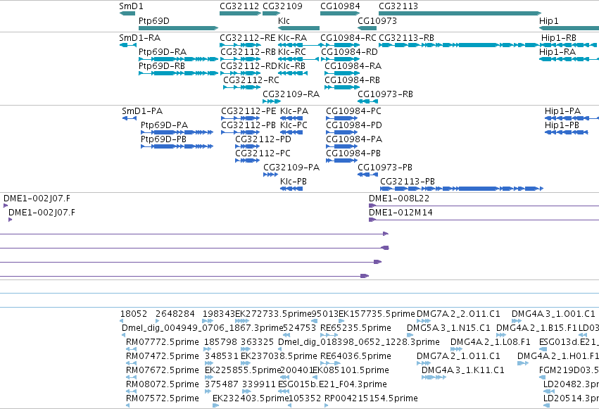Click the RM07772.5prime EST label
The width and height of the screenshot is (599, 409).
163,342
